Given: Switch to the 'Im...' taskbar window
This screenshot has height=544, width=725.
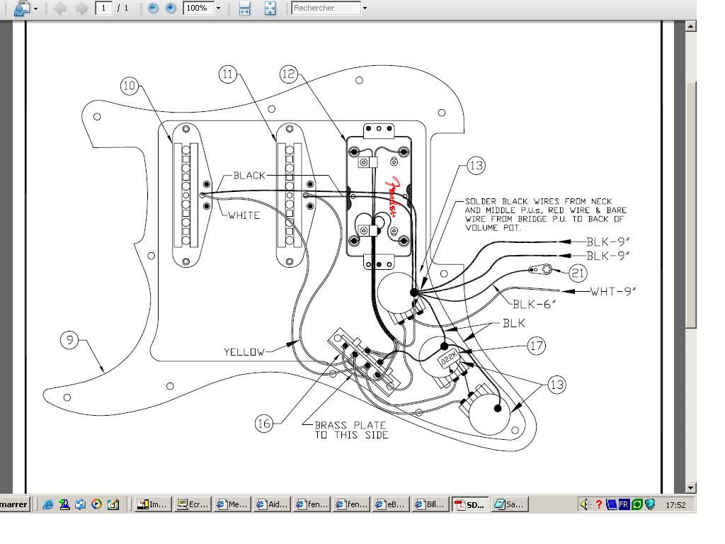Looking at the screenshot, I should [x=153, y=504].
